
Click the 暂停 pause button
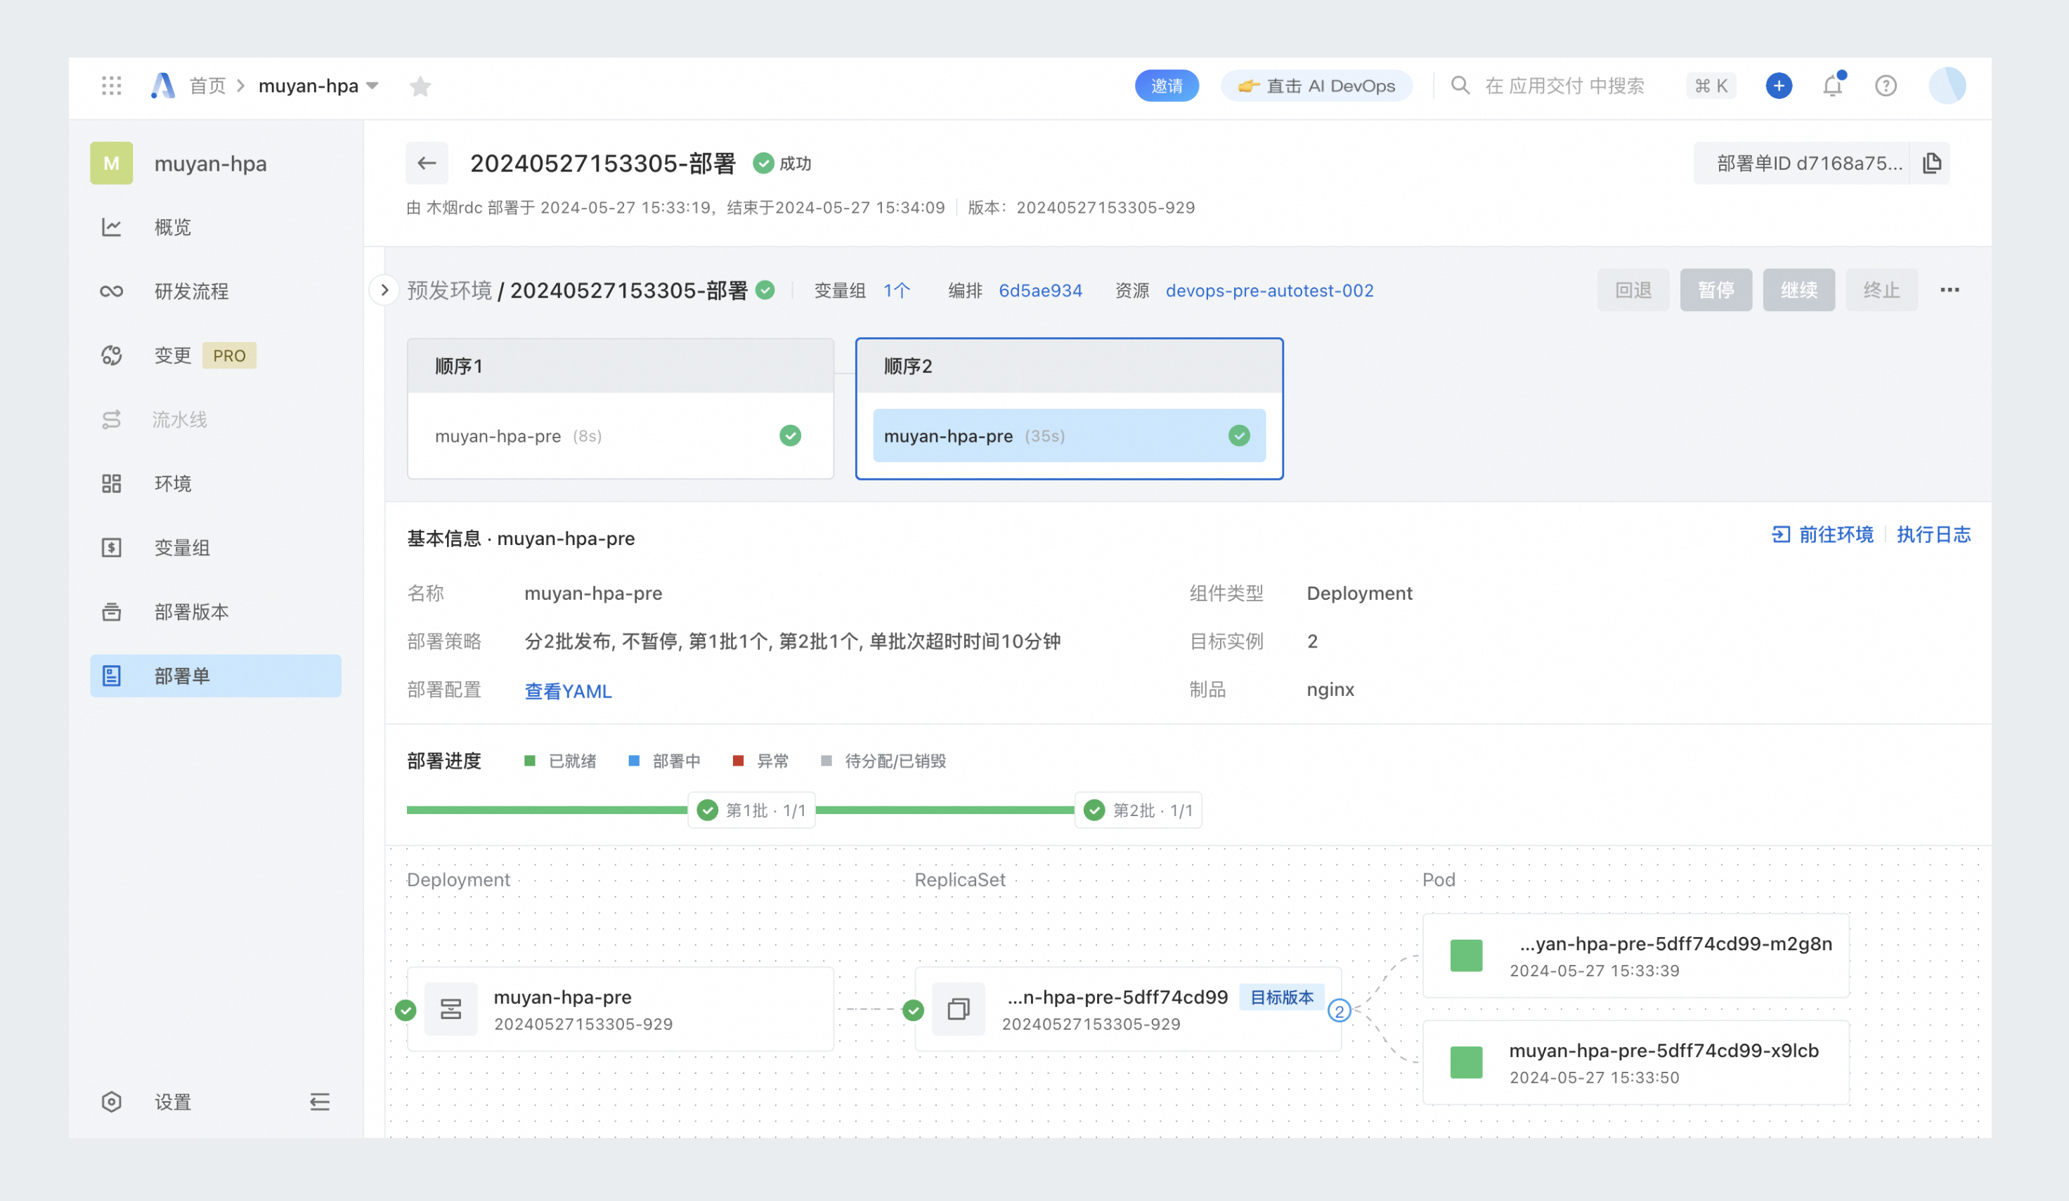pyautogui.click(x=1716, y=290)
